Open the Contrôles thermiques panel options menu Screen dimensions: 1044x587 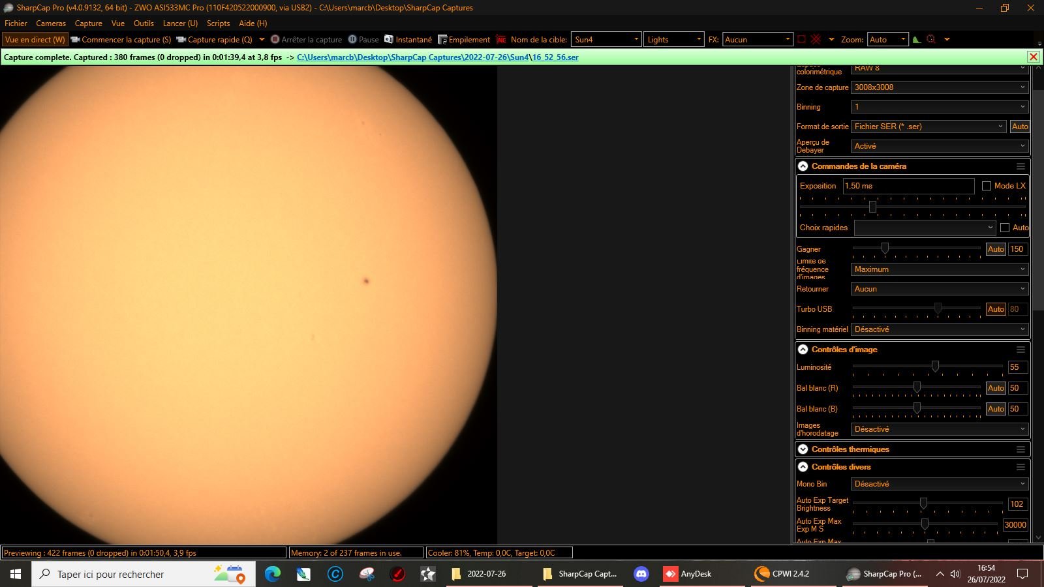pos(1021,449)
